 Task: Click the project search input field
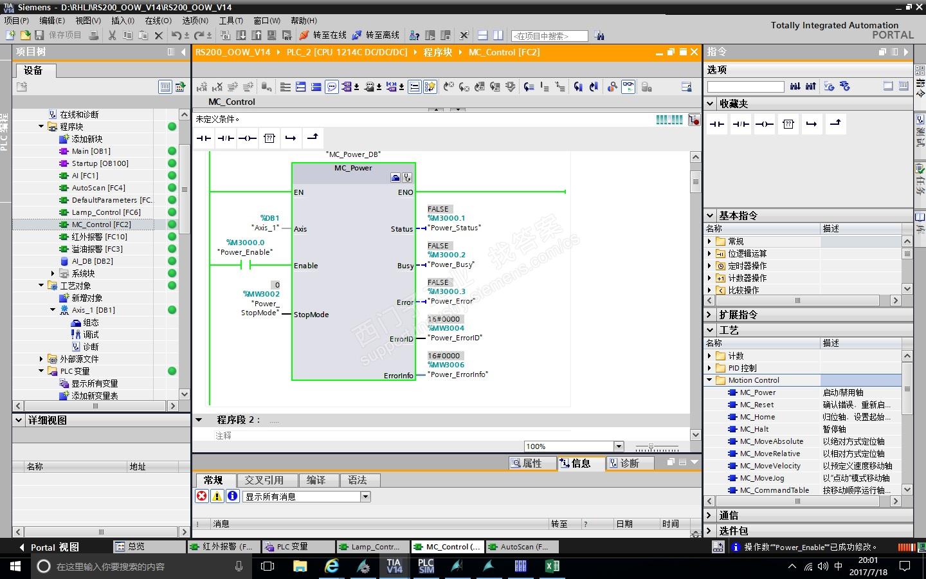point(550,36)
